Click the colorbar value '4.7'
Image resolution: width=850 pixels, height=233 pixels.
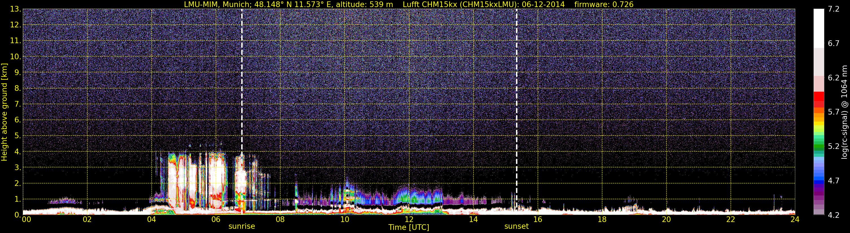tap(834, 181)
